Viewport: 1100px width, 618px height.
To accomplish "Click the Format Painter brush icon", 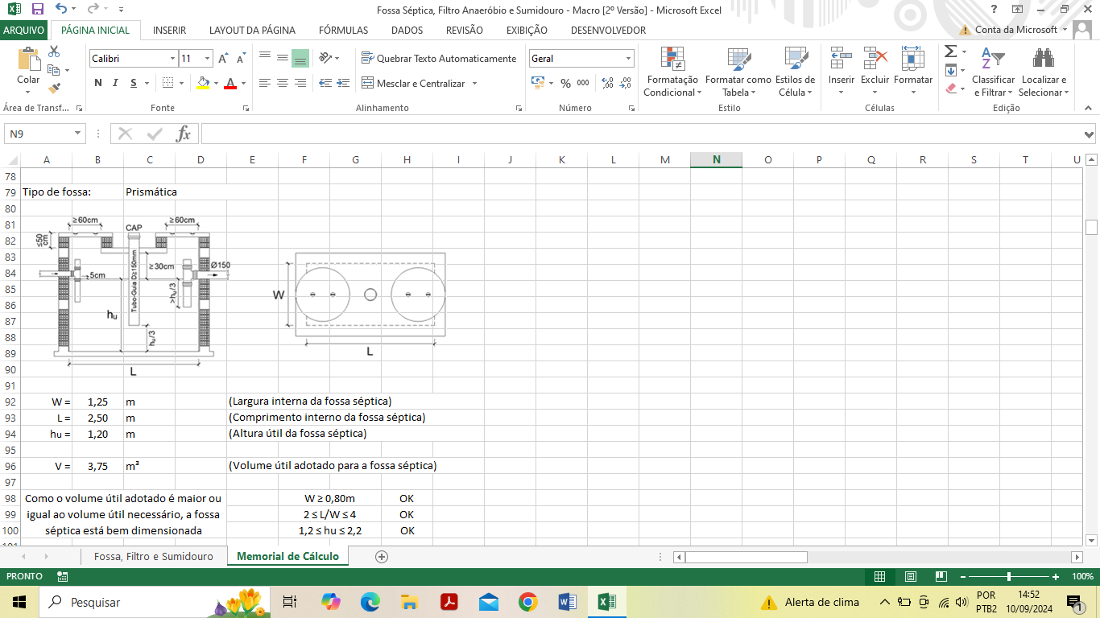I will (x=55, y=89).
